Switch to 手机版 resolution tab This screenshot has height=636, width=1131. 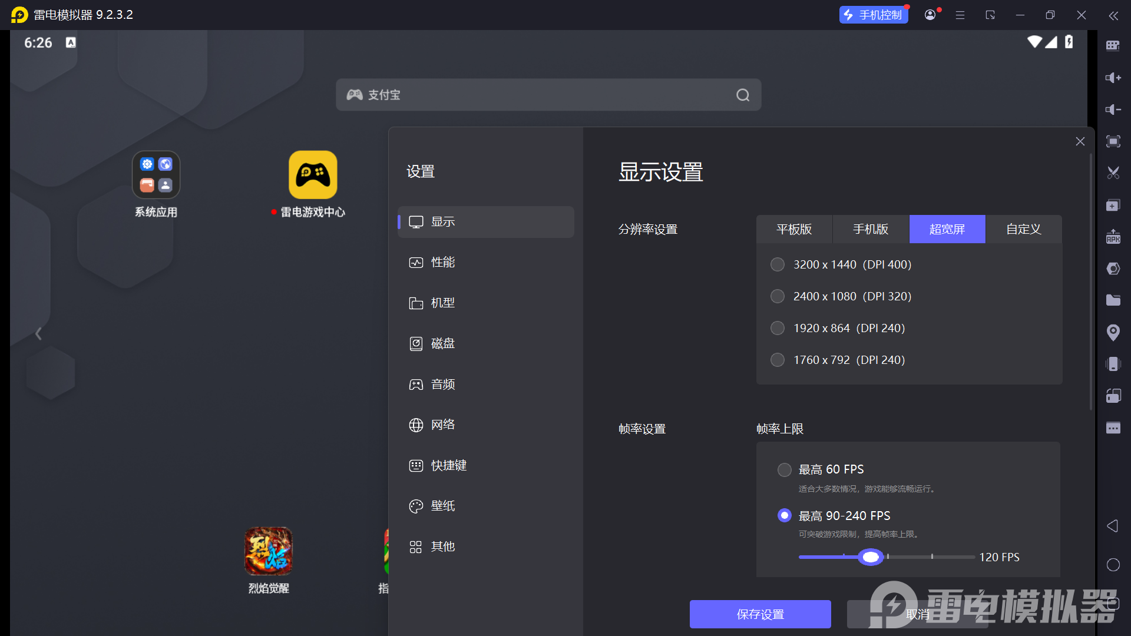(x=871, y=229)
